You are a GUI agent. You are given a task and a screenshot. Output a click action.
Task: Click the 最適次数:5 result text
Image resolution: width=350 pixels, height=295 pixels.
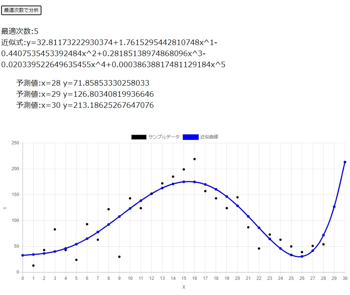(x=20, y=31)
